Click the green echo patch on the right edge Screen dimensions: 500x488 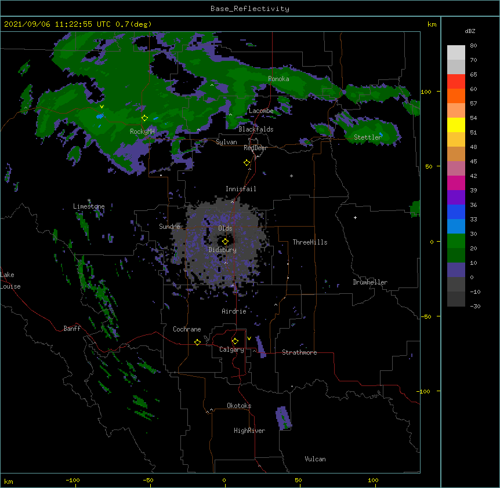[x=415, y=209]
